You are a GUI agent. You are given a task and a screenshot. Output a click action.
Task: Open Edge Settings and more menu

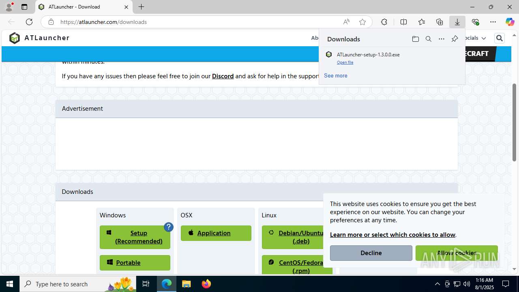click(493, 22)
